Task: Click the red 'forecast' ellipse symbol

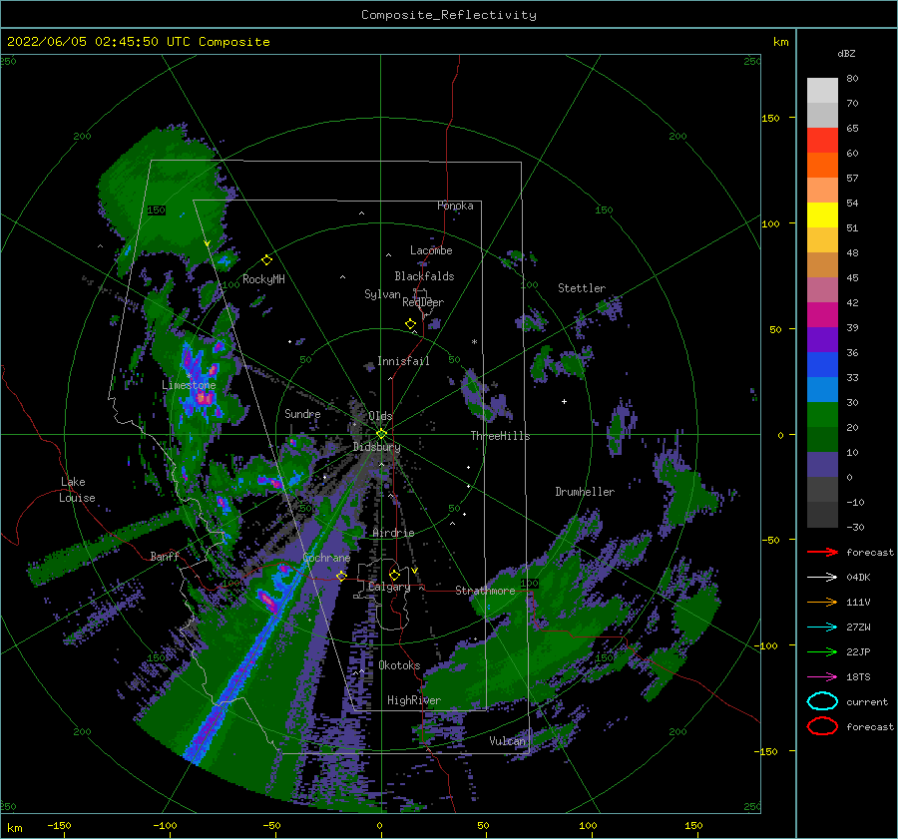Action: [x=822, y=726]
